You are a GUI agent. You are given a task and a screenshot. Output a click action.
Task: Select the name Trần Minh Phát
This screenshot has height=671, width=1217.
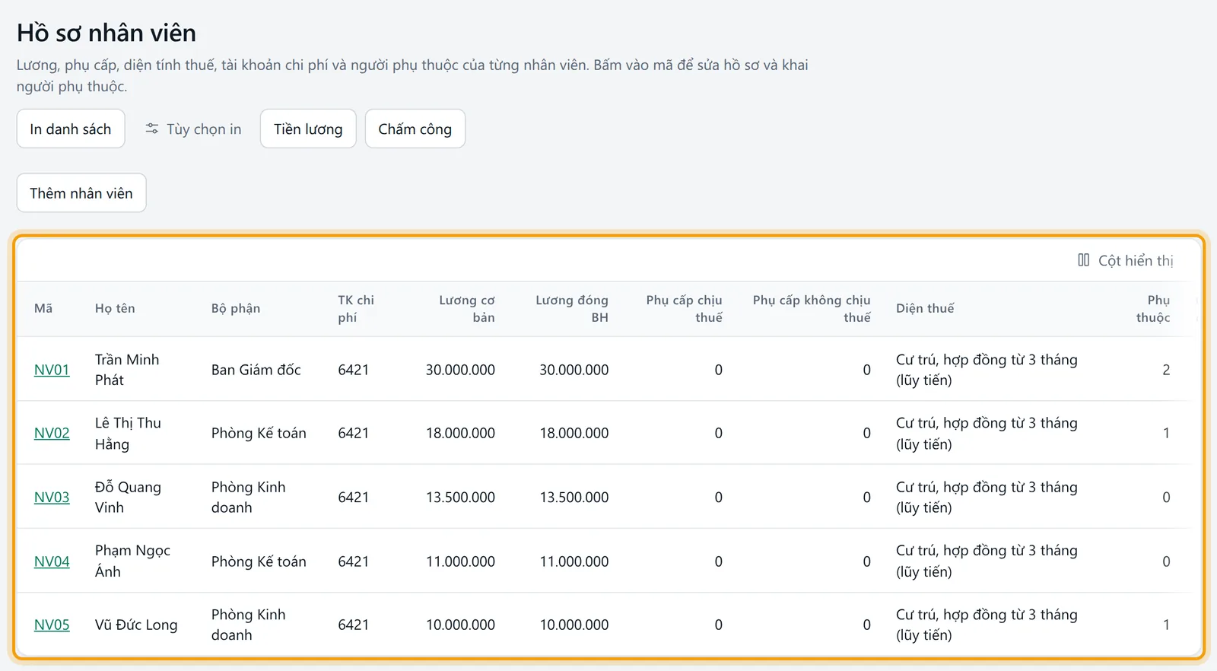pos(127,370)
